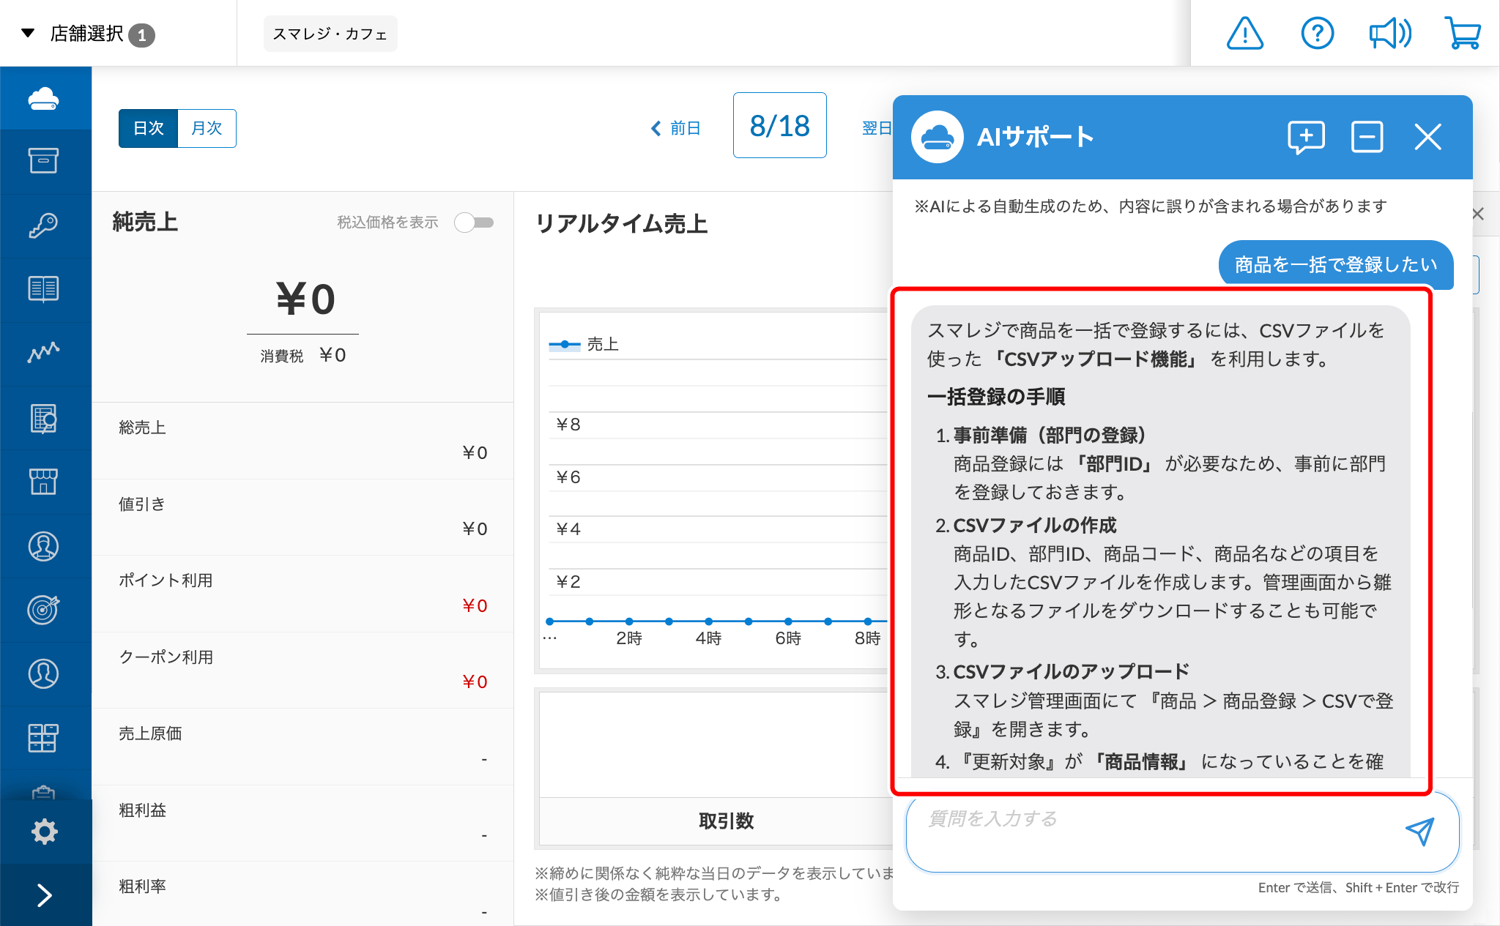
Task: Click the chart data point at 2時
Action: click(629, 621)
